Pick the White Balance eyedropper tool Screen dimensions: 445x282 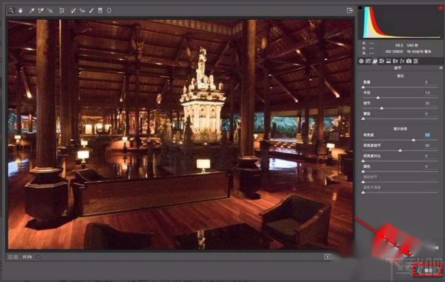tap(32, 10)
